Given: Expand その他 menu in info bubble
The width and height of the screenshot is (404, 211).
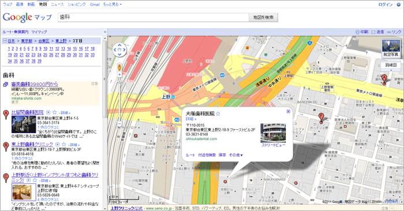Looking at the screenshot, I should pos(235,155).
